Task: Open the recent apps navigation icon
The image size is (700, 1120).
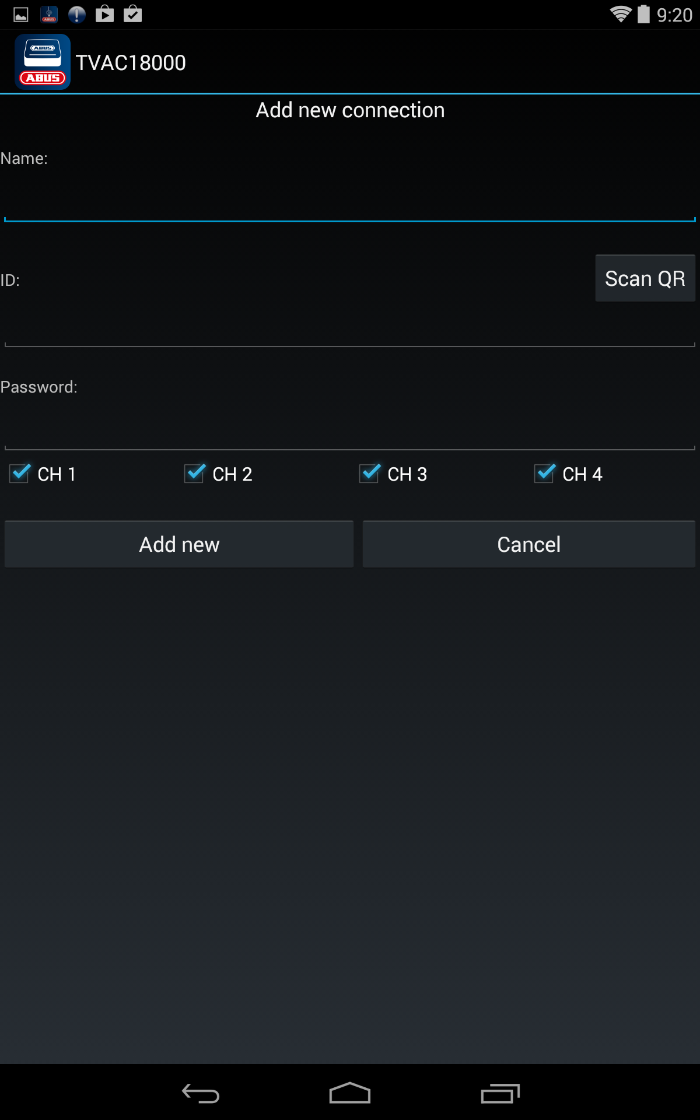Action: (500, 1093)
